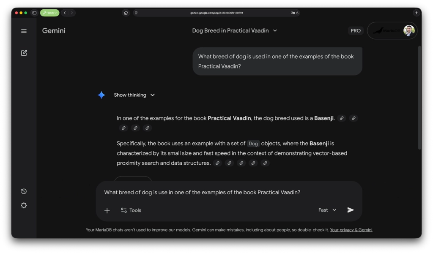The height and width of the screenshot is (253, 433).
Task: Open the Work profile dropdown
Action: tap(50, 13)
